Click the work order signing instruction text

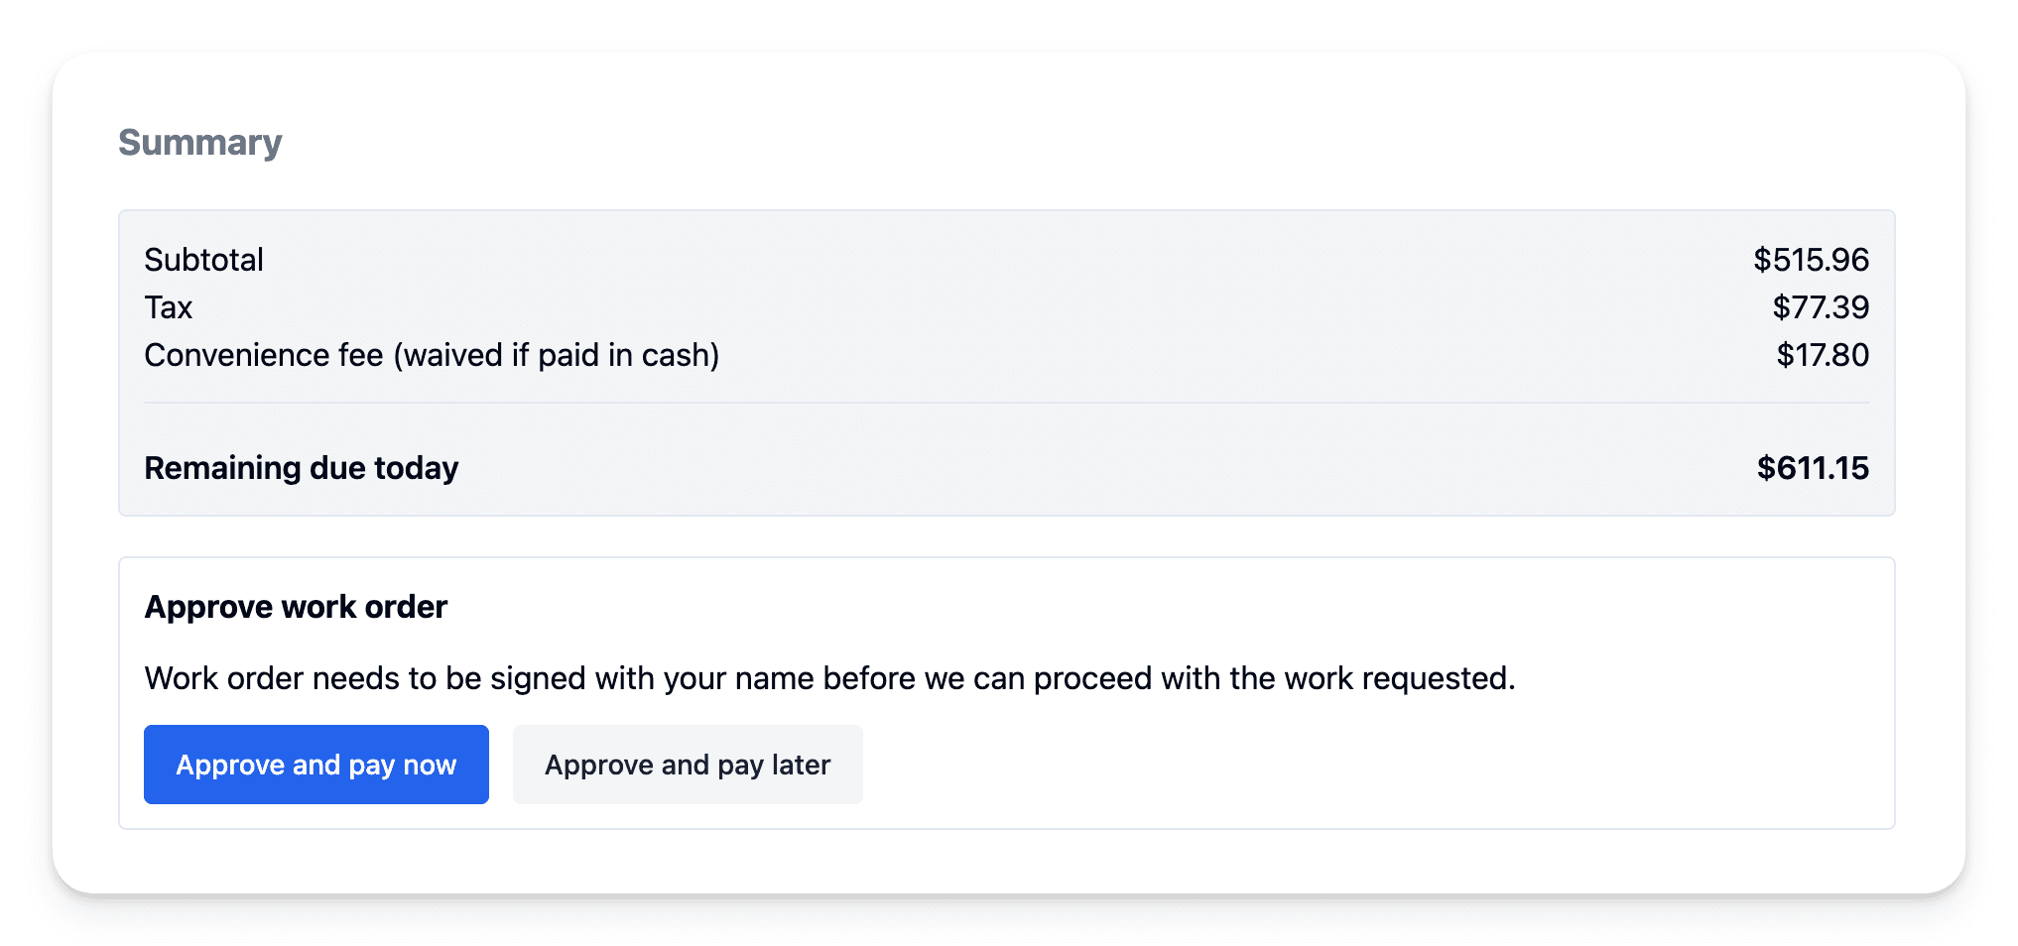(829, 678)
